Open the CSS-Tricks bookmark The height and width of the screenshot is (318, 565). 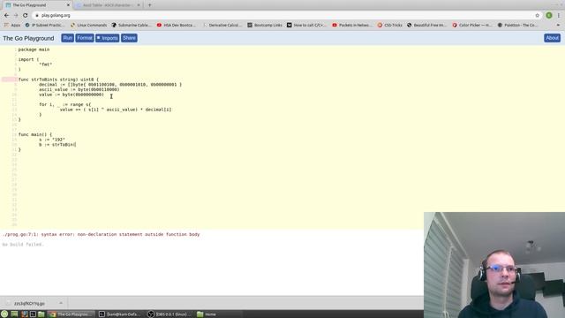[x=390, y=26]
